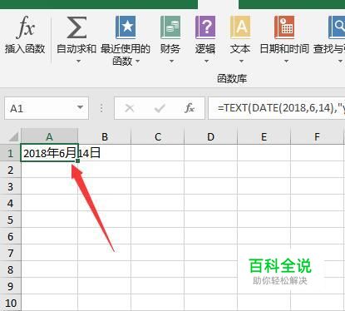345x311 pixels.
Task: Click cell A1 containing 2018年6月14日
Action: pos(49,153)
